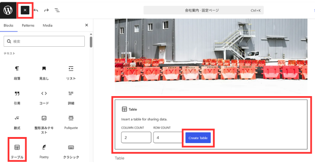Image resolution: width=315 pixels, height=164 pixels.
Task: Click the Create Table button
Action: click(198, 138)
